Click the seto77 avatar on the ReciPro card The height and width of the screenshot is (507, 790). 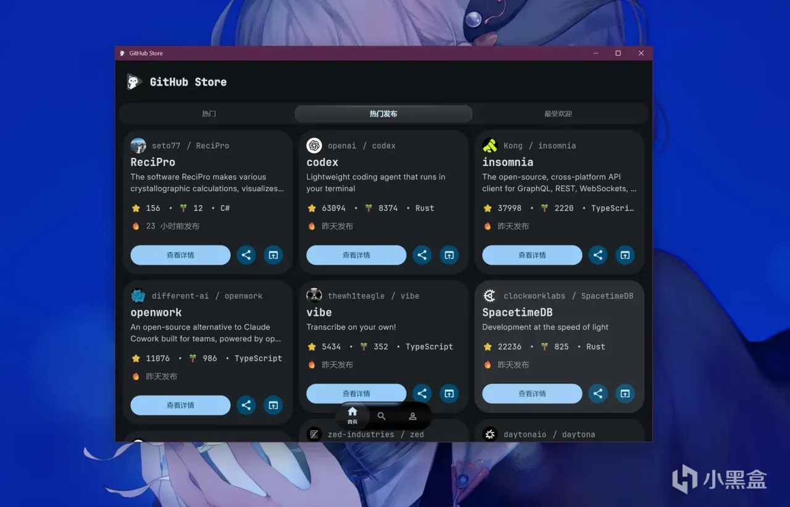coord(138,146)
